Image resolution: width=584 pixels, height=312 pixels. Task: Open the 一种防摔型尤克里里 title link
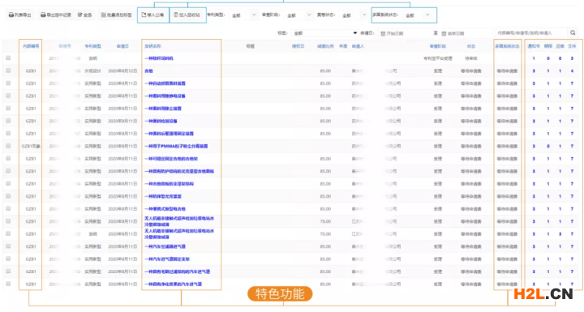point(163,196)
